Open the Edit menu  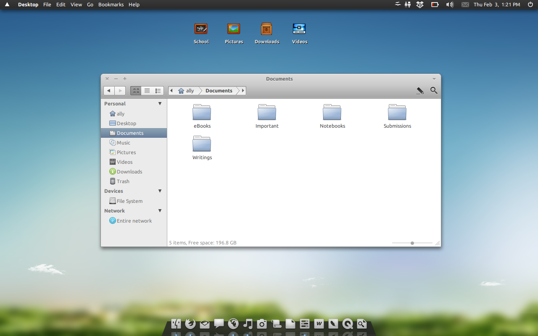[x=61, y=5]
